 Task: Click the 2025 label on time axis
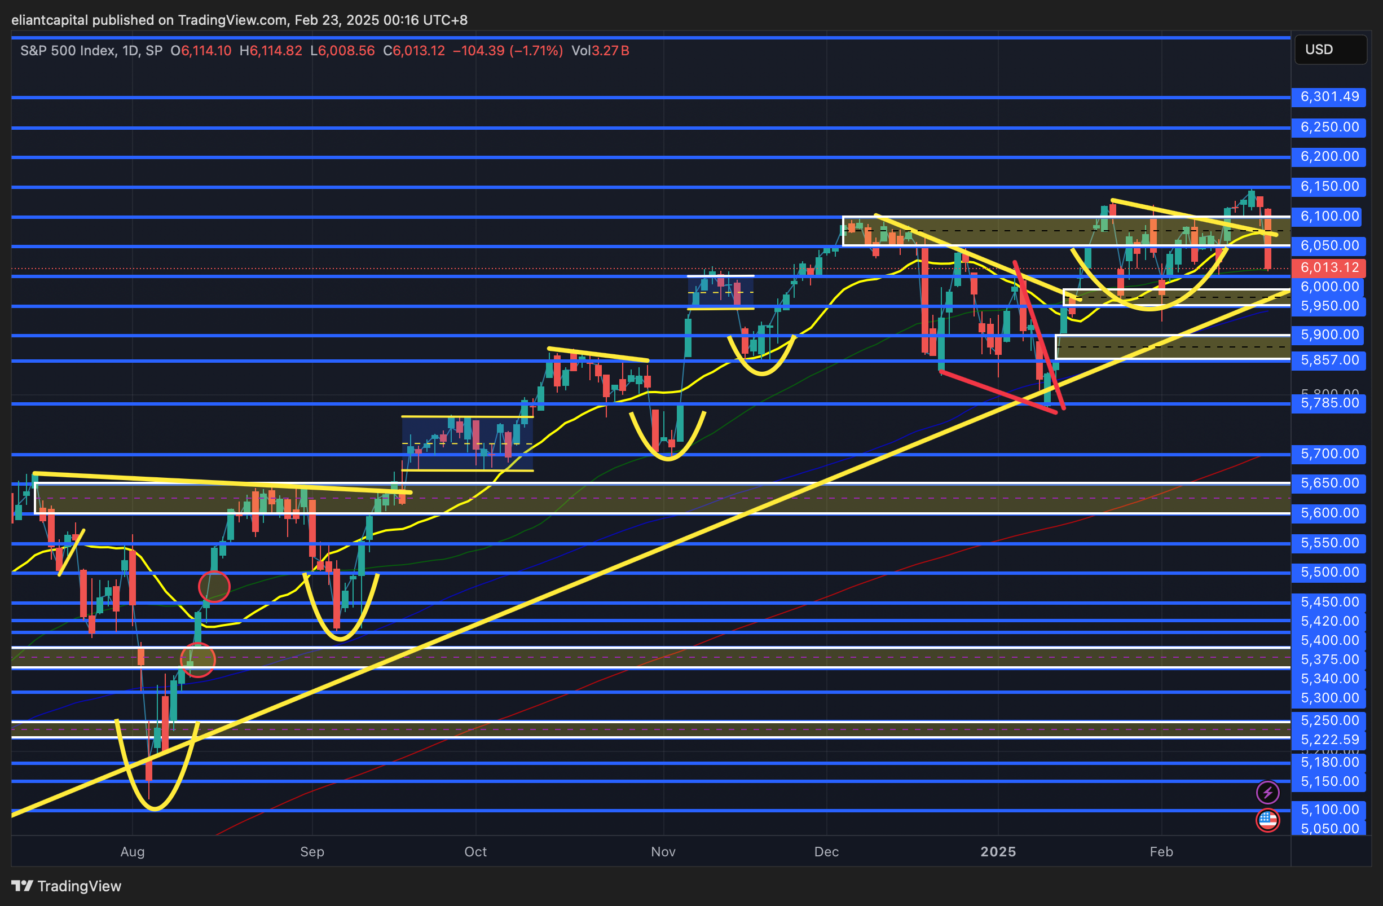coord(998,851)
